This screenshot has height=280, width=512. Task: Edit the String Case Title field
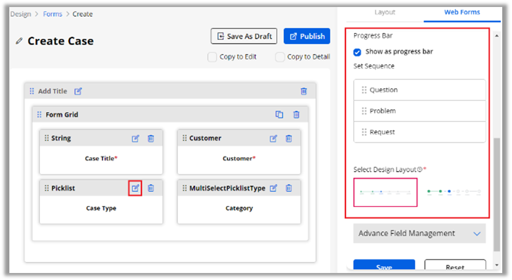[x=135, y=138]
